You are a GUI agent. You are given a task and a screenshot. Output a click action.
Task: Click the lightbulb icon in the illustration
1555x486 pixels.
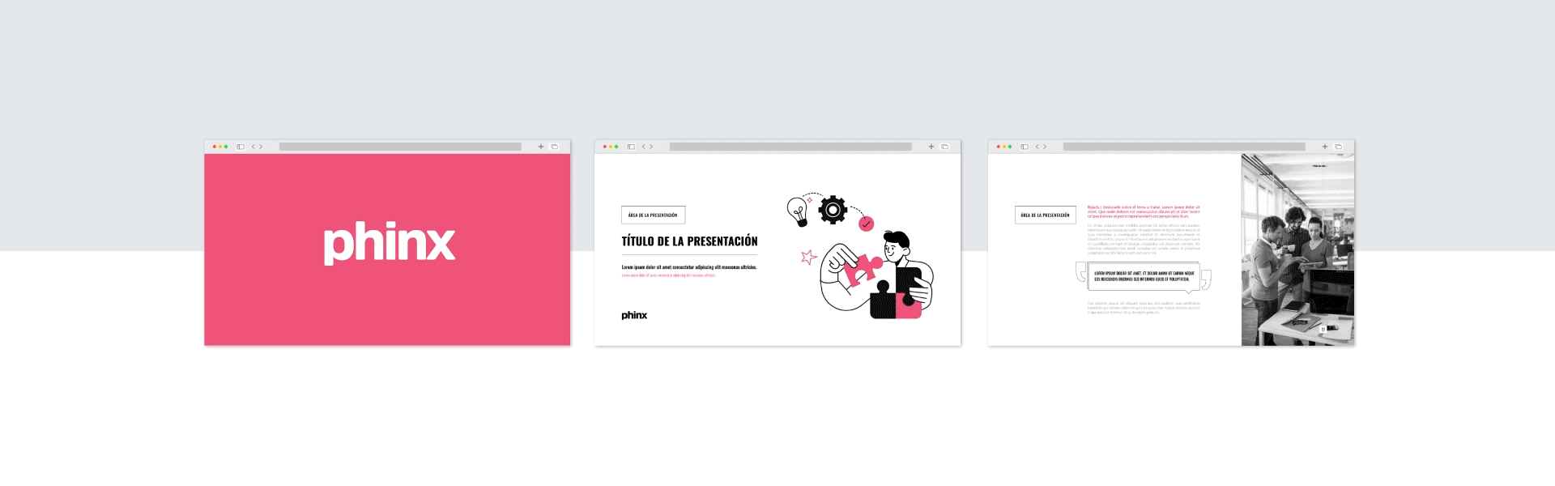click(798, 211)
